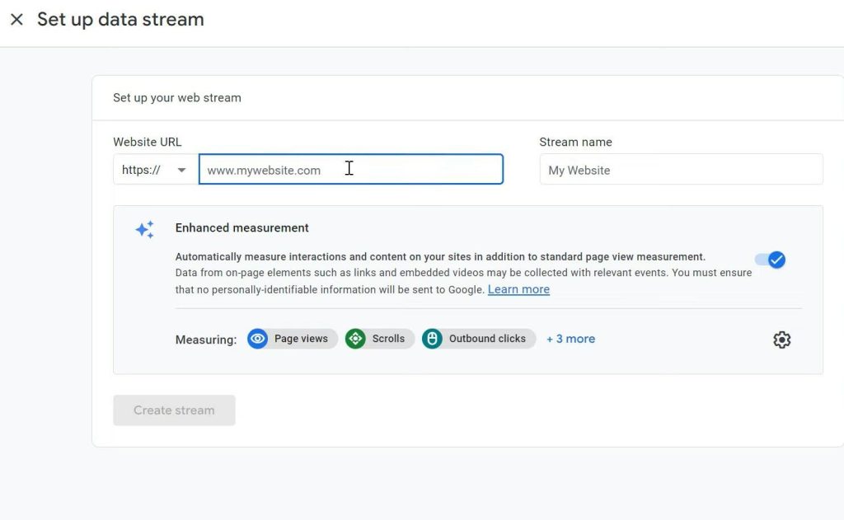
Task: Click the Enhanced measurement sparkle icon
Action: tap(144, 230)
